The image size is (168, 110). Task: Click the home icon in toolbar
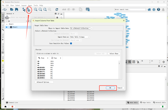149,9
